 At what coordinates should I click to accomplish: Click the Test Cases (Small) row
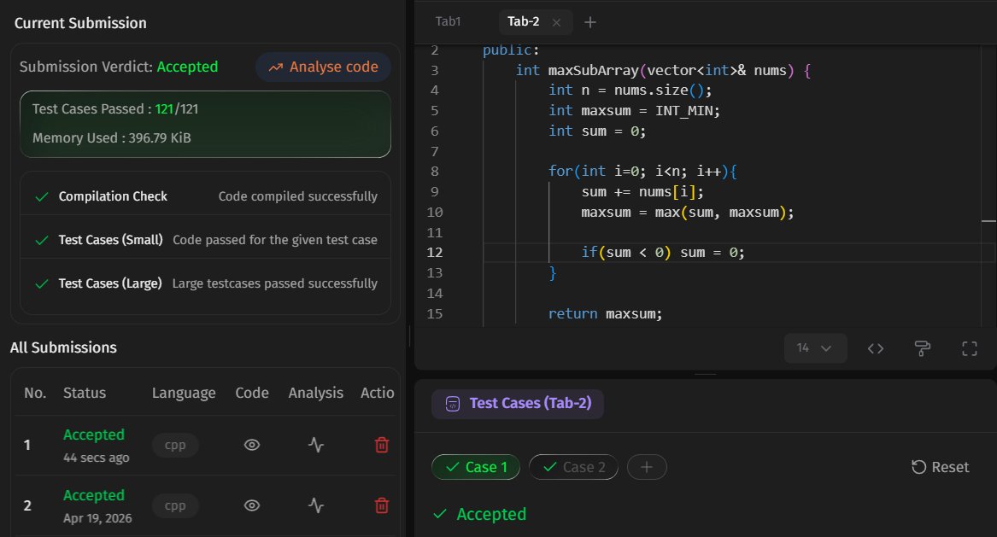click(205, 240)
